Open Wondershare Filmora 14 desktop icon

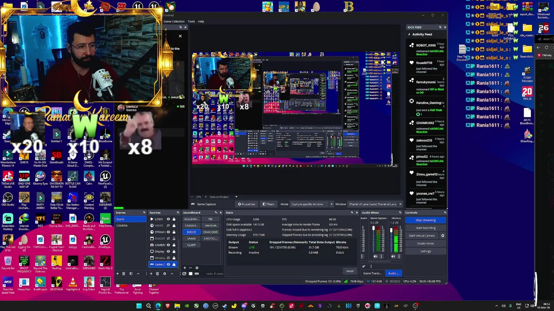point(8,157)
